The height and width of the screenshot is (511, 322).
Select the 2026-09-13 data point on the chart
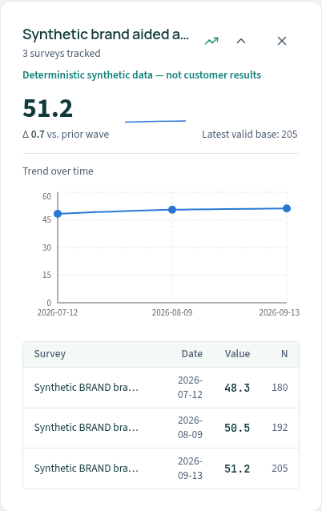(x=287, y=208)
